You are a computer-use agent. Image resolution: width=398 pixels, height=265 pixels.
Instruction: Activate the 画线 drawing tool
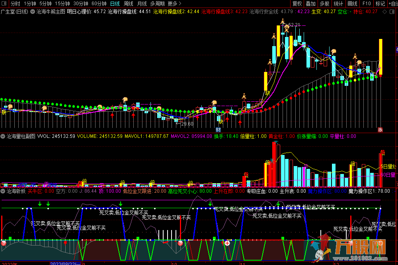(352, 4)
